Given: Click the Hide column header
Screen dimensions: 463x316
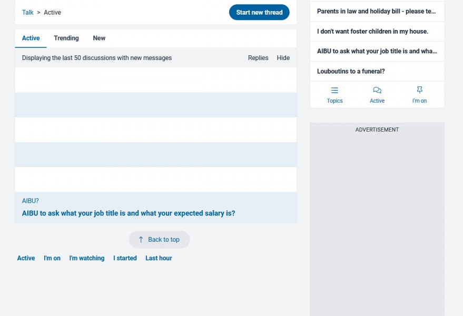Looking at the screenshot, I should [x=283, y=58].
